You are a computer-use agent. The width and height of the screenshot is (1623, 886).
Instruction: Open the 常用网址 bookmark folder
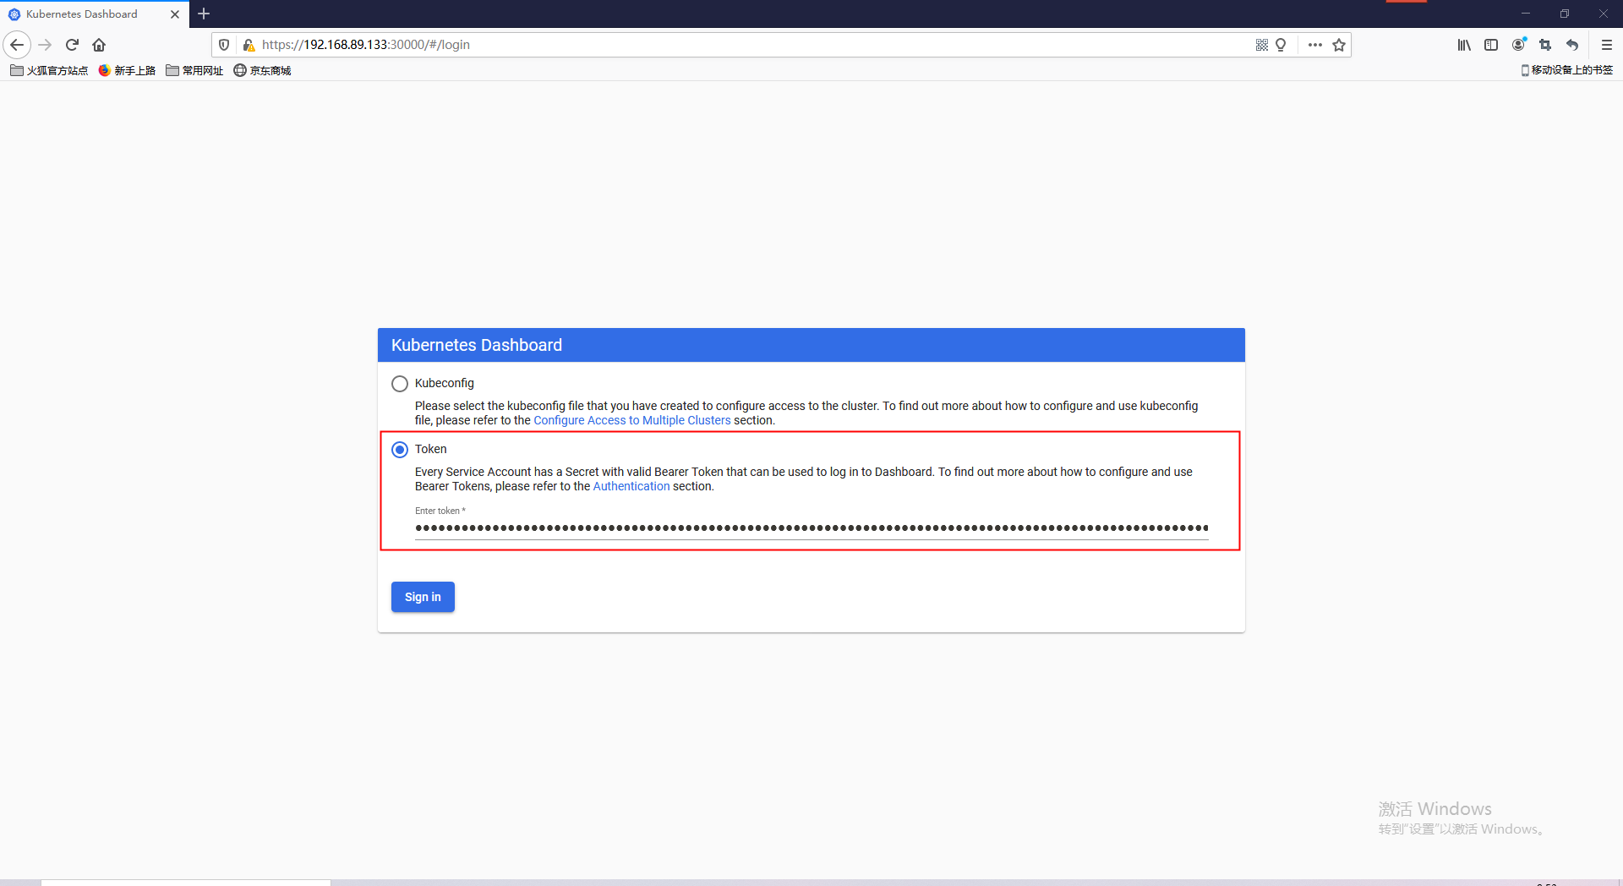click(x=194, y=70)
